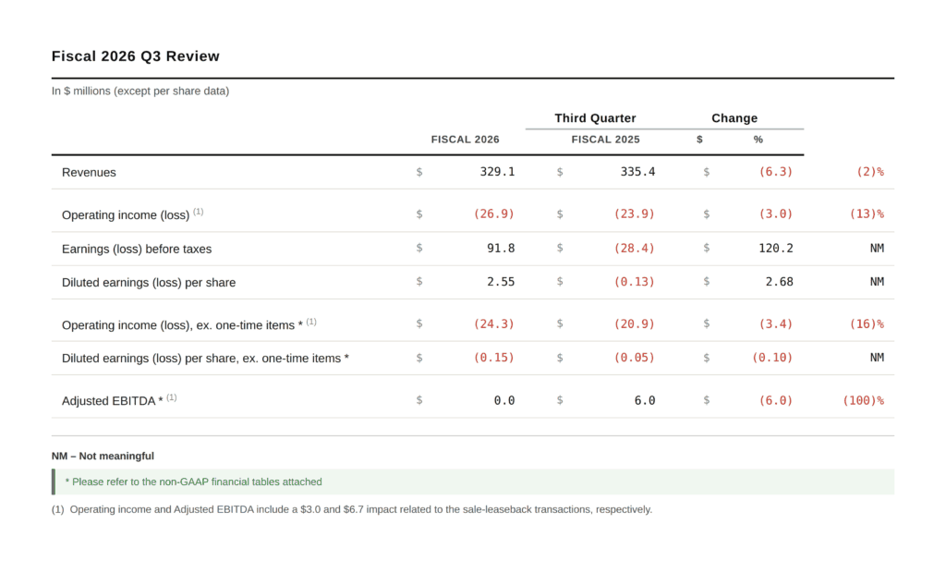
Task: Click the Third Quarter group header
Action: (x=595, y=118)
